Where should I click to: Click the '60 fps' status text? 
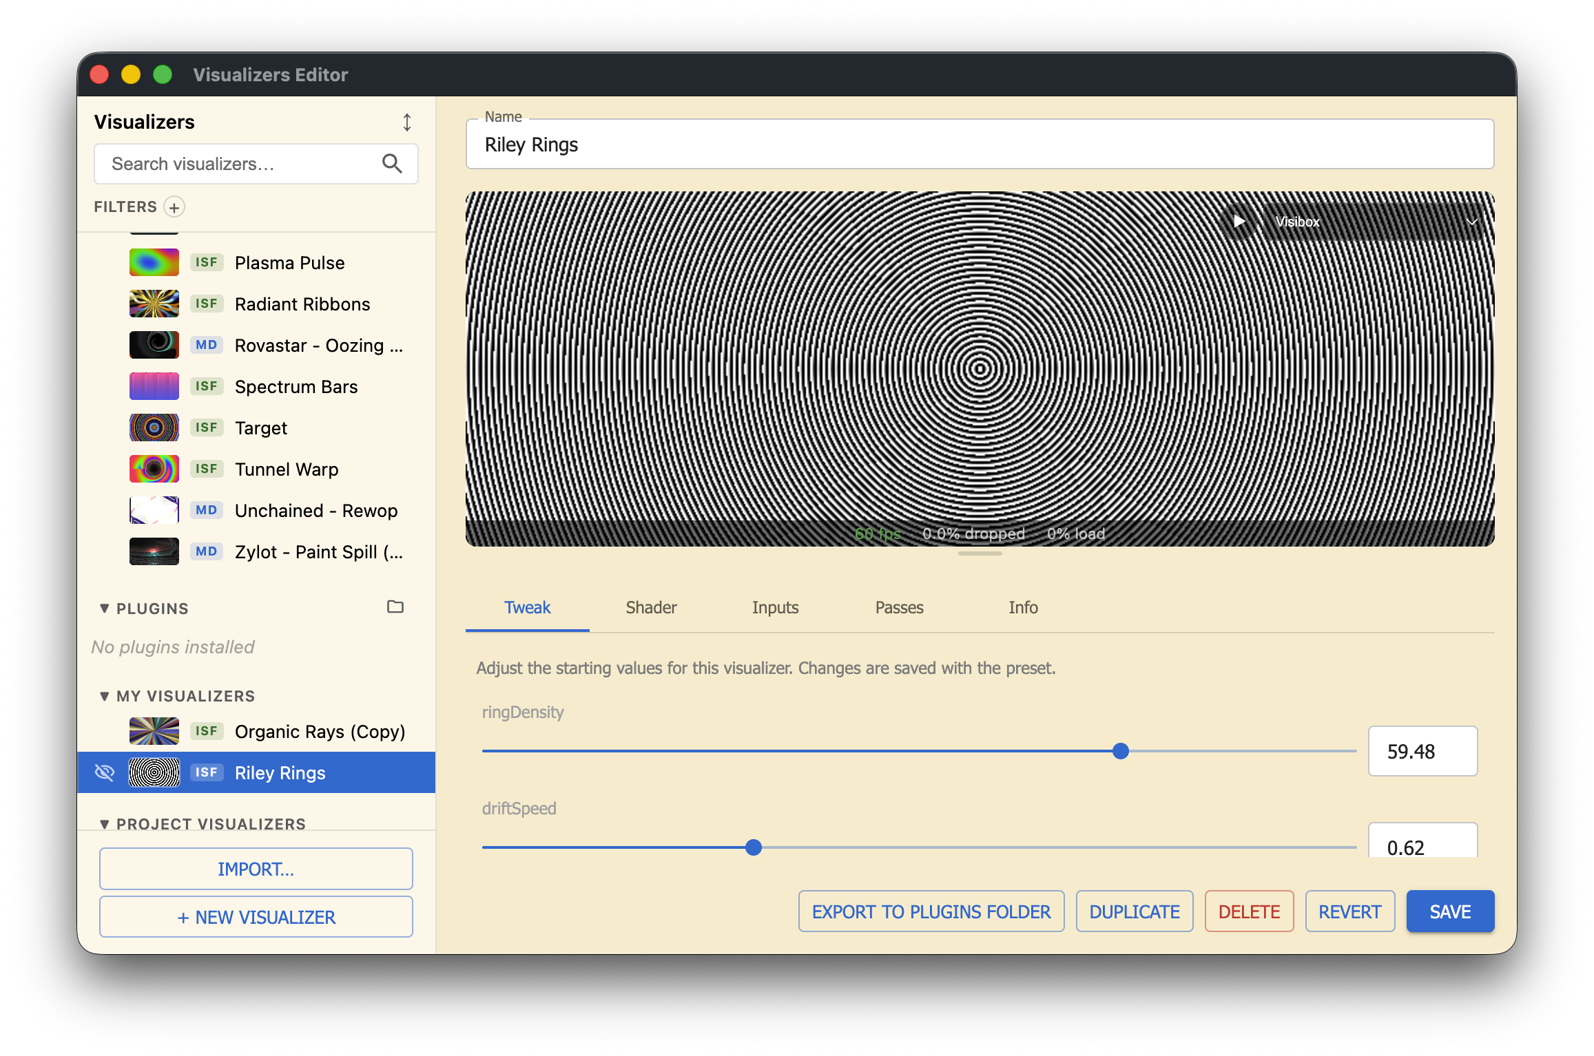tap(878, 534)
